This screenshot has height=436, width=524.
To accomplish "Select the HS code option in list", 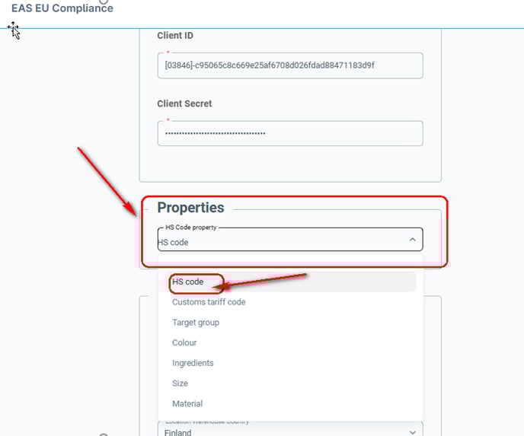I will tap(290, 282).
